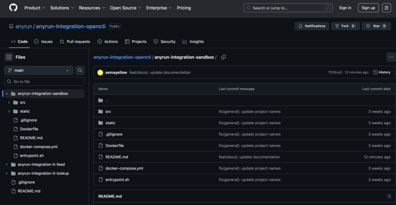The width and height of the screenshot is (396, 205).
Task: Open the three-dot more options menu
Action: pos(391,57)
